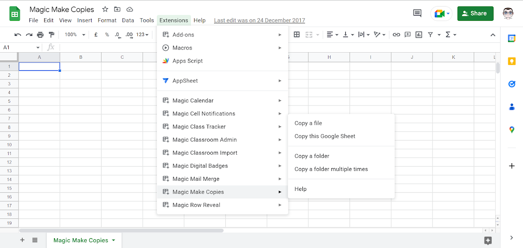Select Macros in Extensions menu
The width and height of the screenshot is (523, 248).
click(x=223, y=48)
